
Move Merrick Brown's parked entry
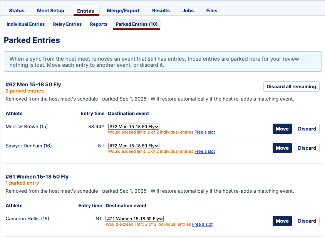tap(282, 129)
